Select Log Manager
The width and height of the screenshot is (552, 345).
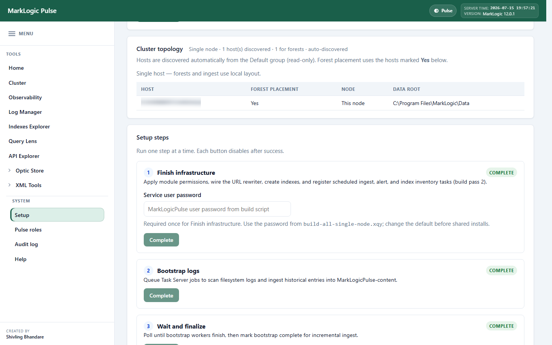point(25,112)
